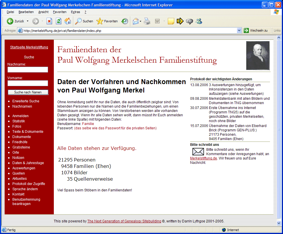This screenshot has width=283, height=234.
Task: Click the printer icon to print
Action: (147, 21)
